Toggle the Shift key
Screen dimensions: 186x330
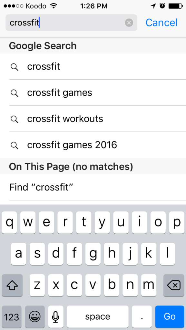pos(12,285)
